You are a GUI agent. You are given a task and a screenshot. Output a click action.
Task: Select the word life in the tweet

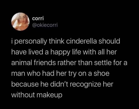[76, 52]
